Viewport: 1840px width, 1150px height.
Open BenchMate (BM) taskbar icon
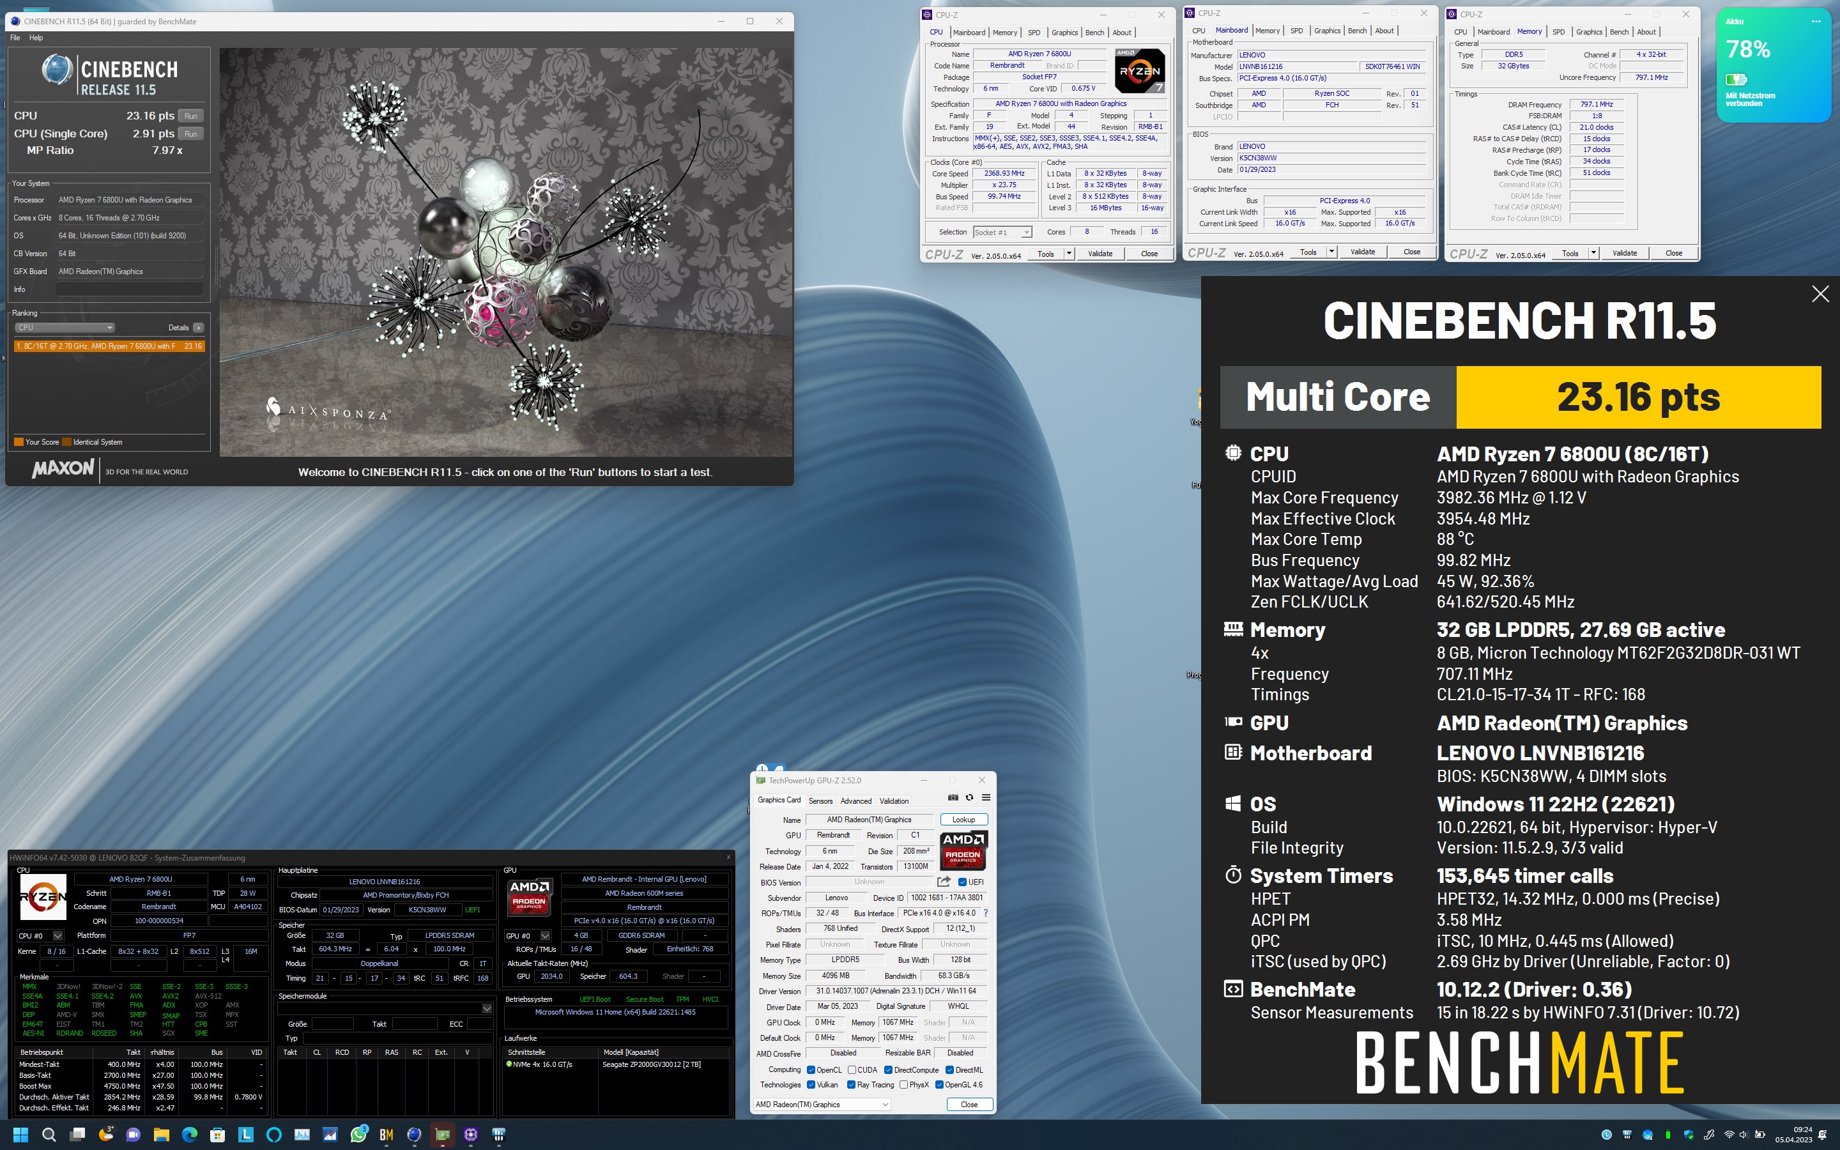coord(387,1135)
